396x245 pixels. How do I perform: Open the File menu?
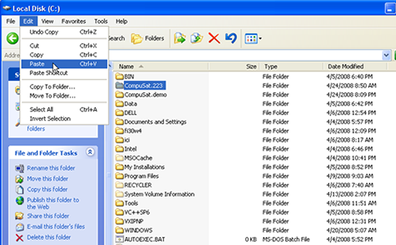click(x=11, y=21)
